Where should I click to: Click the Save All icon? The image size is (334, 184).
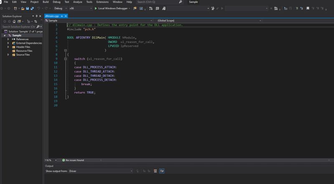coord(32,8)
